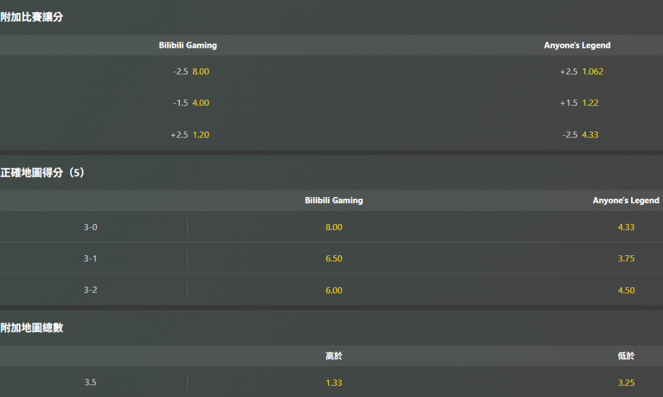
Task: Bet Bilibili Gaming 3-0 correct score 8.00
Action: (x=333, y=227)
